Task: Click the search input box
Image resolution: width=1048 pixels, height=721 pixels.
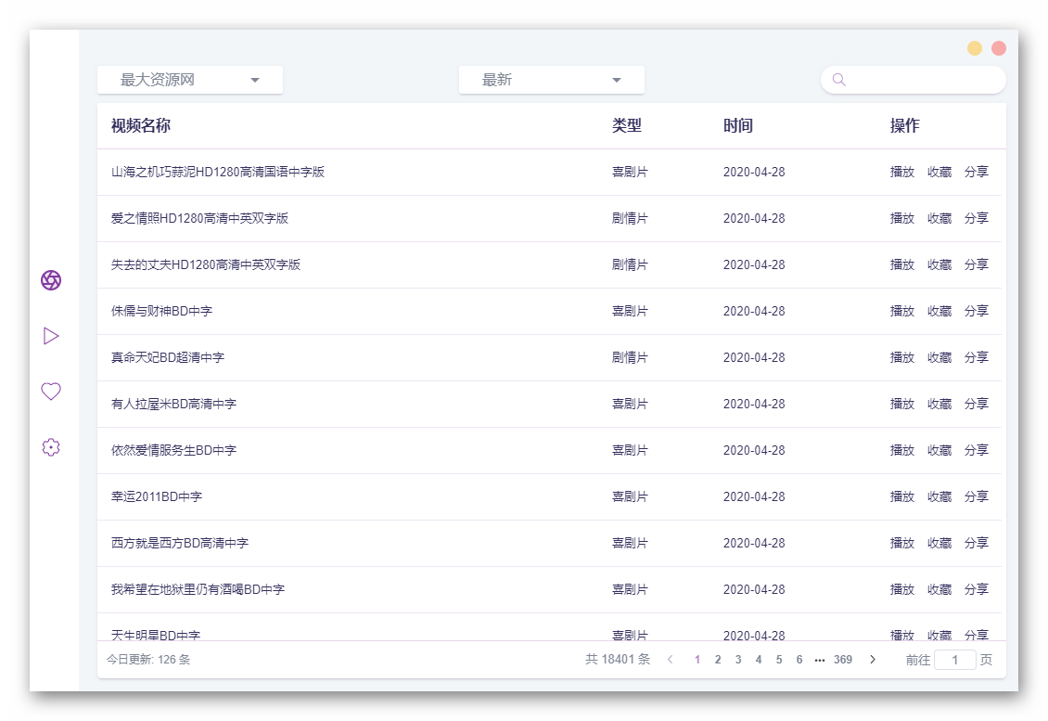Action: [x=913, y=80]
